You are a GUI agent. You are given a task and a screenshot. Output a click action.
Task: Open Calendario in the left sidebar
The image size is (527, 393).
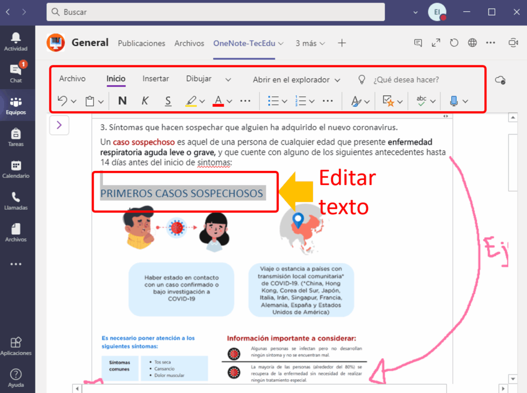point(16,169)
